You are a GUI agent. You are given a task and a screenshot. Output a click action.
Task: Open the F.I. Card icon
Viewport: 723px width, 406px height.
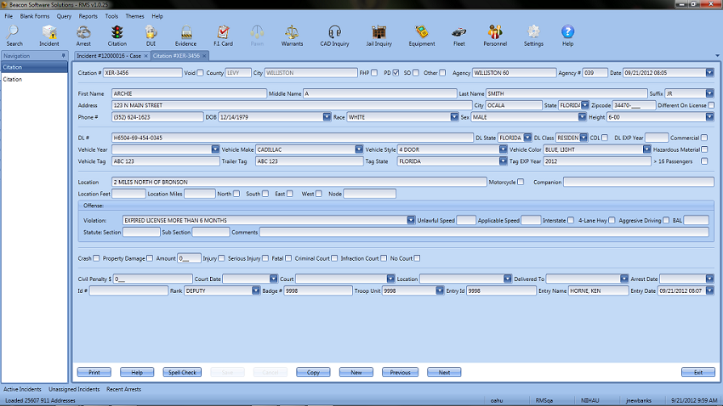pos(224,34)
